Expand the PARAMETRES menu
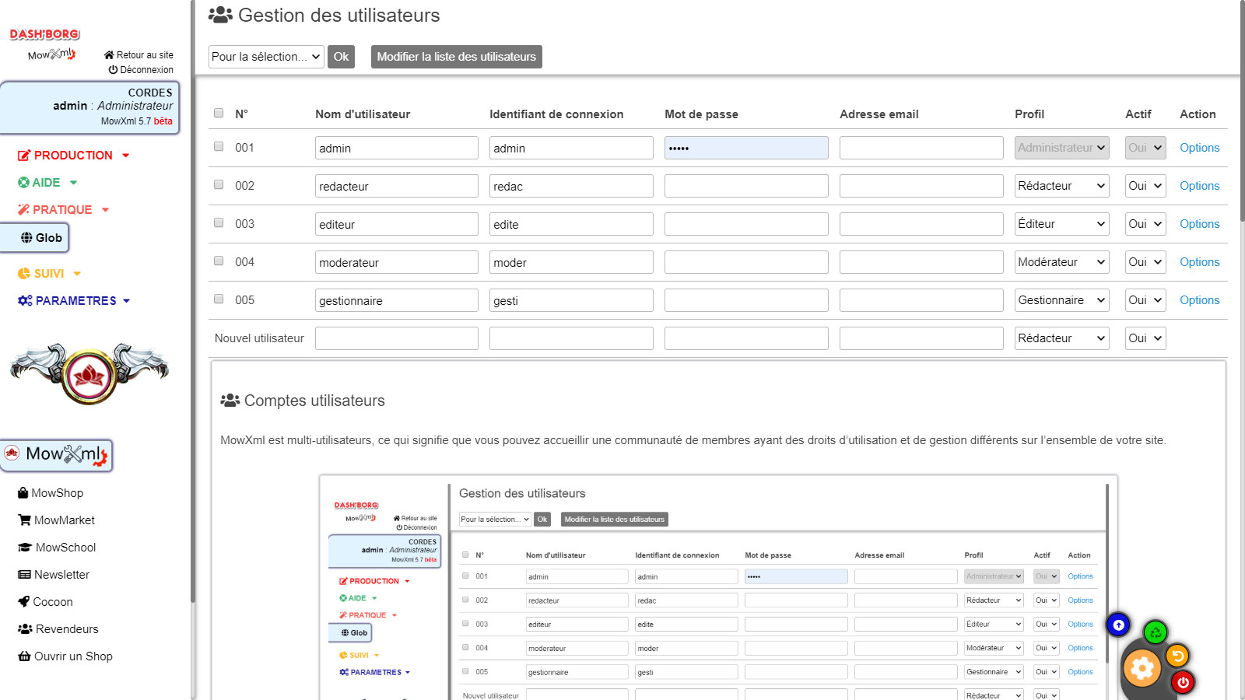Image resolution: width=1245 pixels, height=700 pixels. [75, 301]
